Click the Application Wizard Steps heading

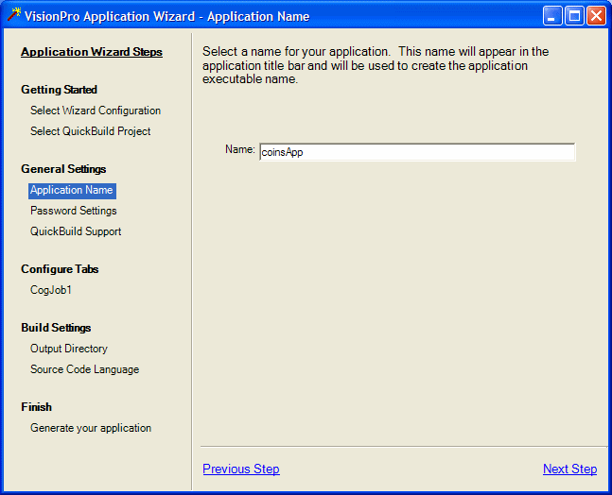(x=92, y=52)
